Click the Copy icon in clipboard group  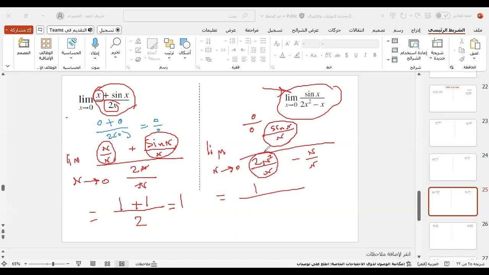click(x=461, y=50)
